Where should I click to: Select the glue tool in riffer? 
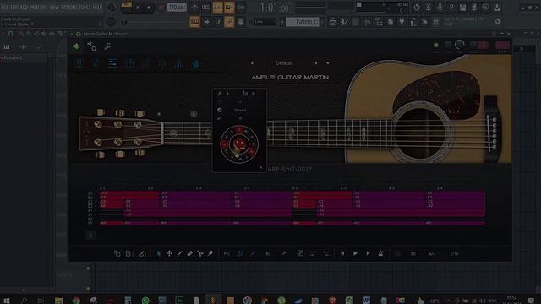click(x=210, y=253)
